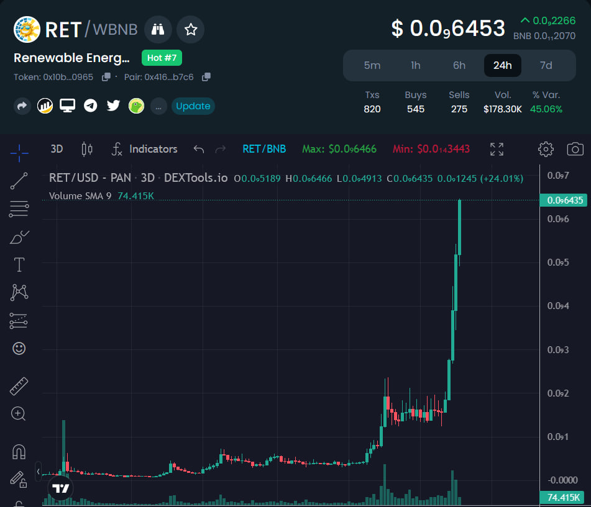
Task: Click the Volume SMA 9 indicator label
Action: click(80, 196)
